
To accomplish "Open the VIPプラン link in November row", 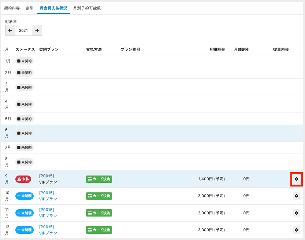I will pyautogui.click(x=48, y=216).
